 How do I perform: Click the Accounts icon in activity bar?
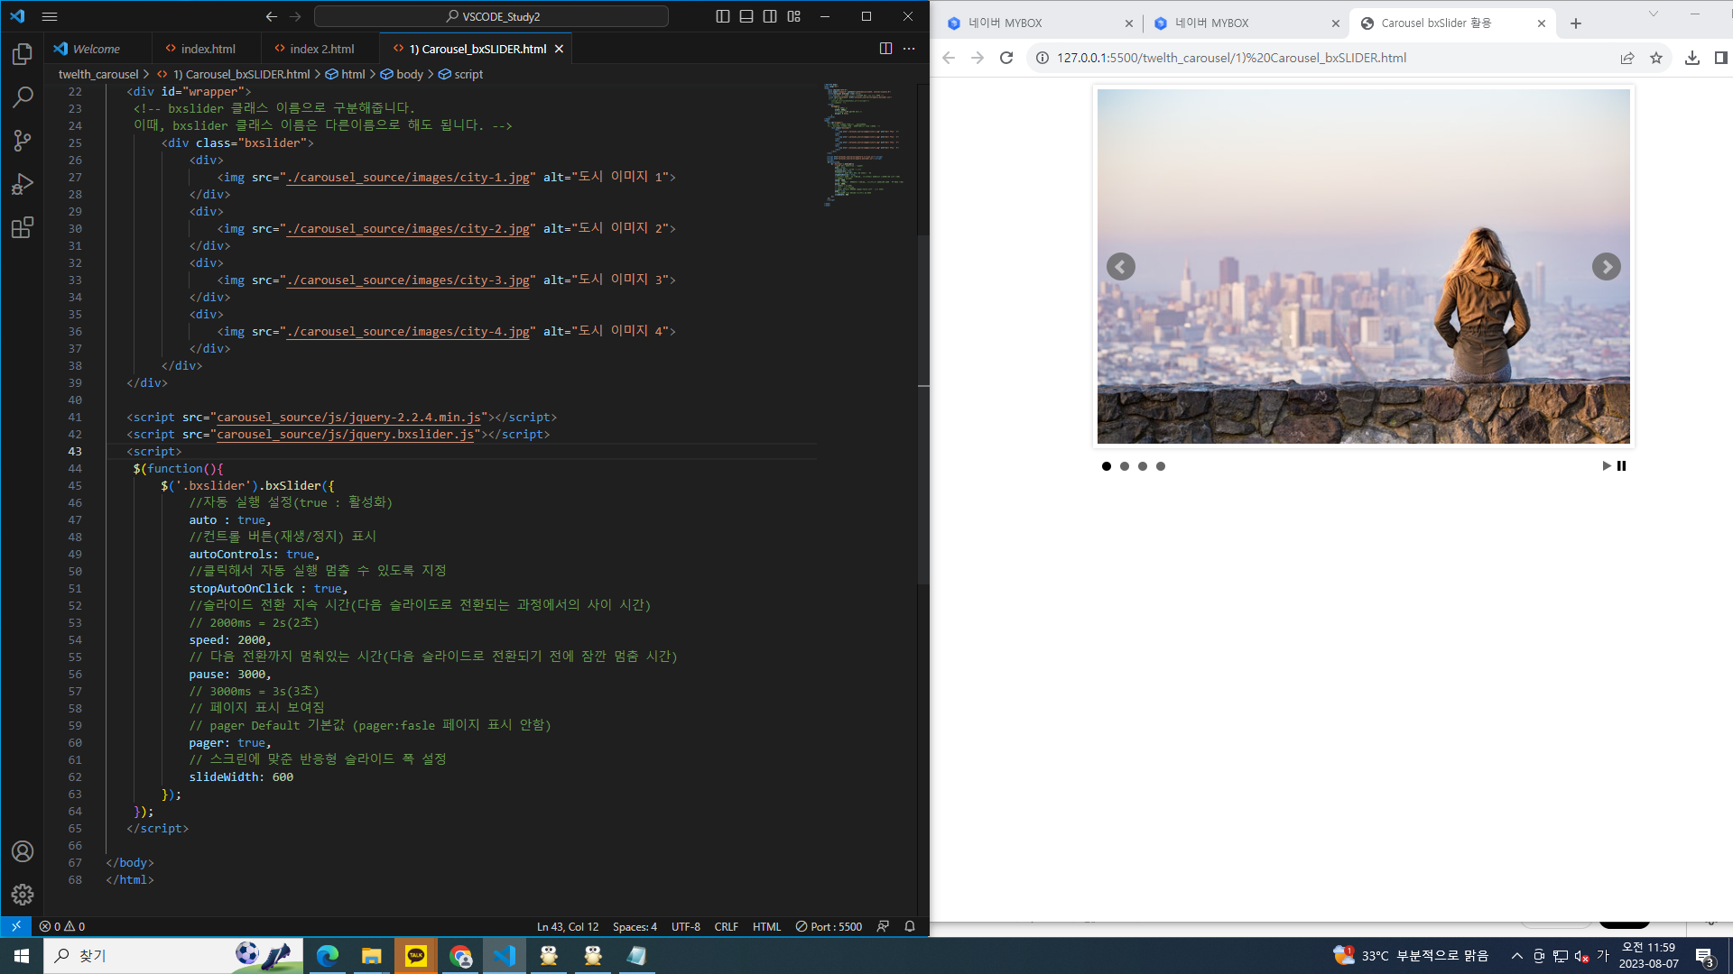tap(23, 851)
